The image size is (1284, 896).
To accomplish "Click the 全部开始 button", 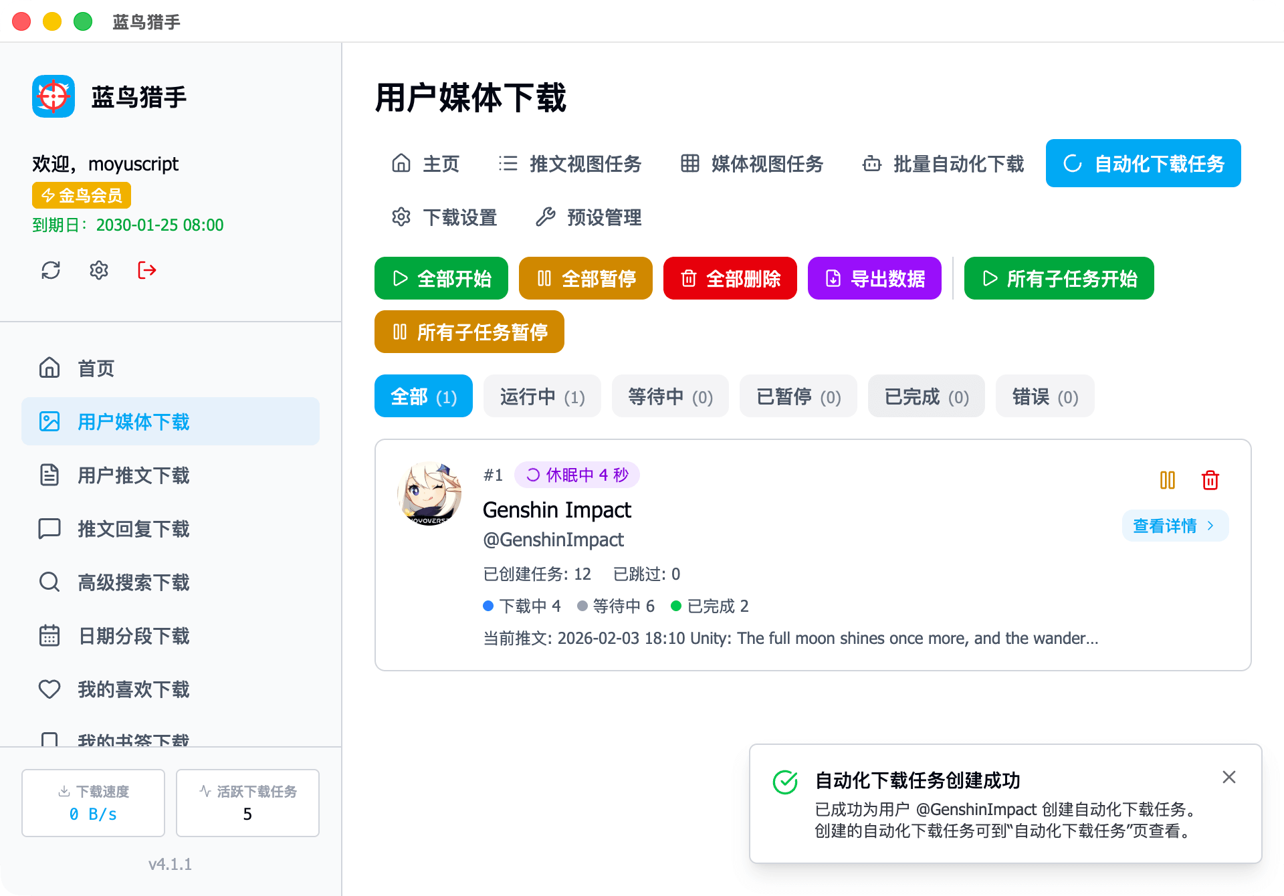I will pos(441,278).
